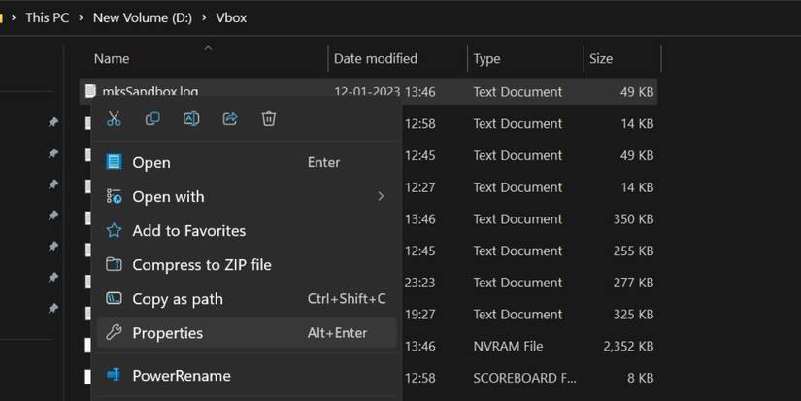Select the Open menu entry
This screenshot has height=401, width=801.
(151, 163)
